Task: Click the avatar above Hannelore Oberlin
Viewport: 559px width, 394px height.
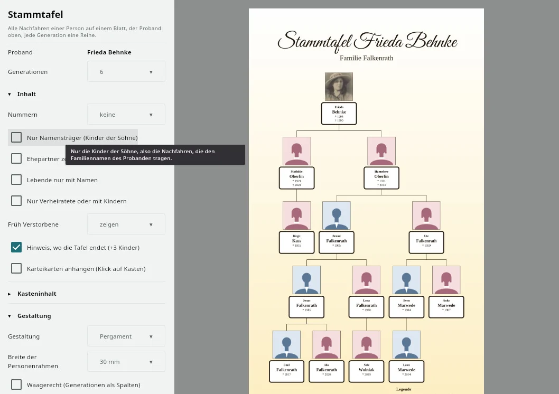Action: point(381,151)
